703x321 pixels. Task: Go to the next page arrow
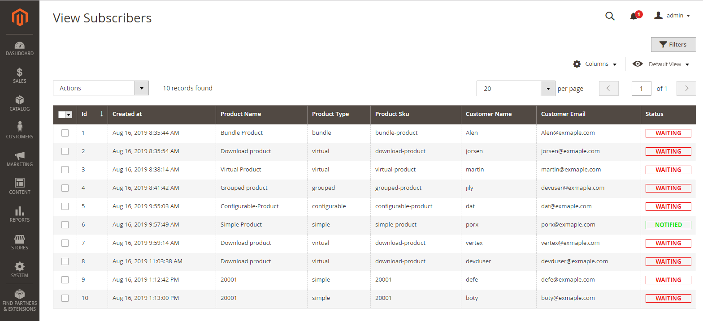click(x=686, y=89)
